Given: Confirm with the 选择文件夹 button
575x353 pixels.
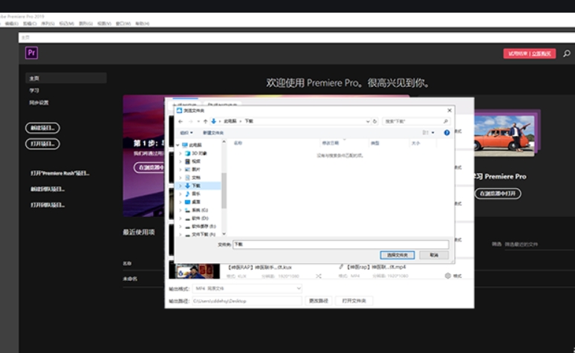Looking at the screenshot, I should [397, 255].
